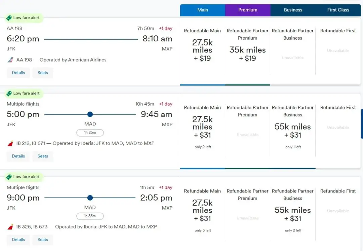Click the MAD stopover dot on 9:00 pm flight

pos(90,198)
